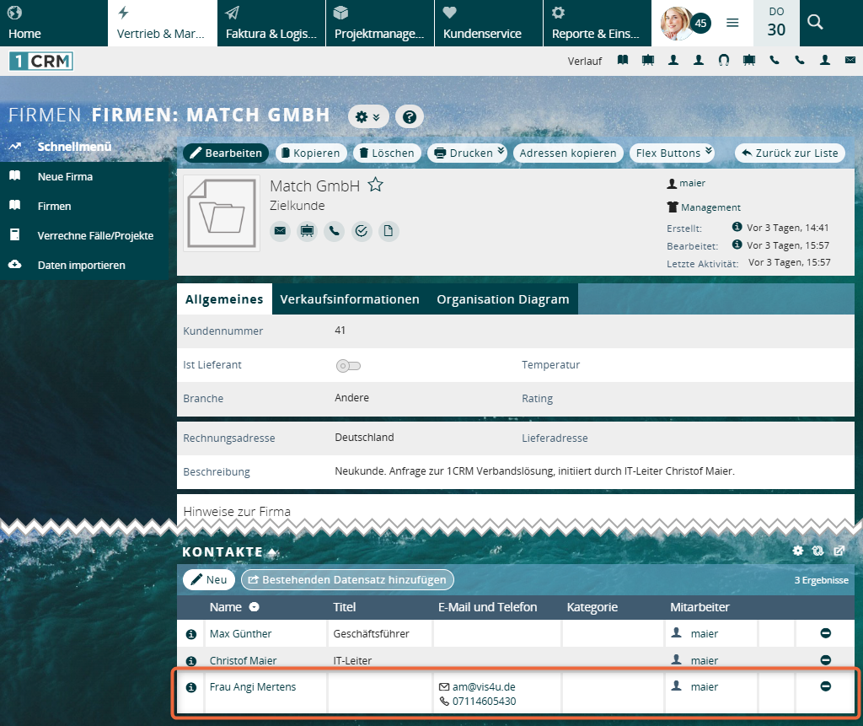Image resolution: width=863 pixels, height=726 pixels.
Task: Open the headset icon in the Verlauf bar
Action: (724, 60)
